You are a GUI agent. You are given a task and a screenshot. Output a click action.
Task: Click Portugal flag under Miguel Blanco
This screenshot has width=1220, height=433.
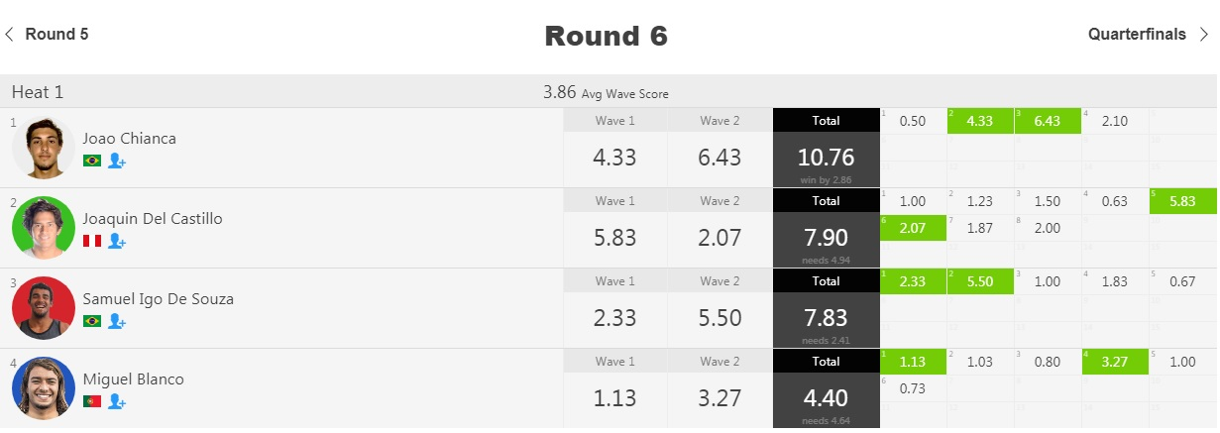pos(92,401)
